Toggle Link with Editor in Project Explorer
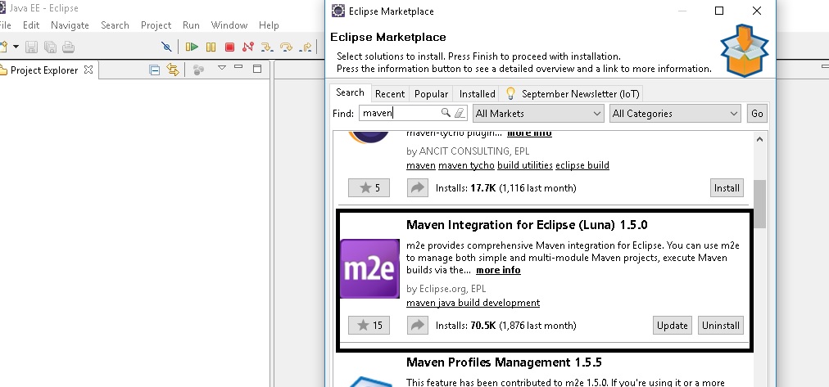 [x=173, y=70]
